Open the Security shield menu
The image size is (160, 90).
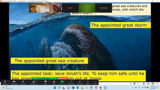tap(23, 82)
